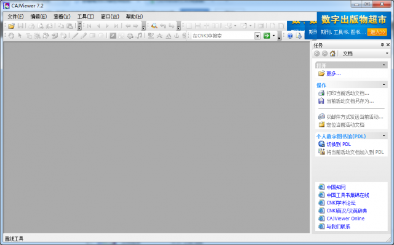This screenshot has width=394, height=245.
Task: Open the blue help question mark icon
Action: coord(290,36)
